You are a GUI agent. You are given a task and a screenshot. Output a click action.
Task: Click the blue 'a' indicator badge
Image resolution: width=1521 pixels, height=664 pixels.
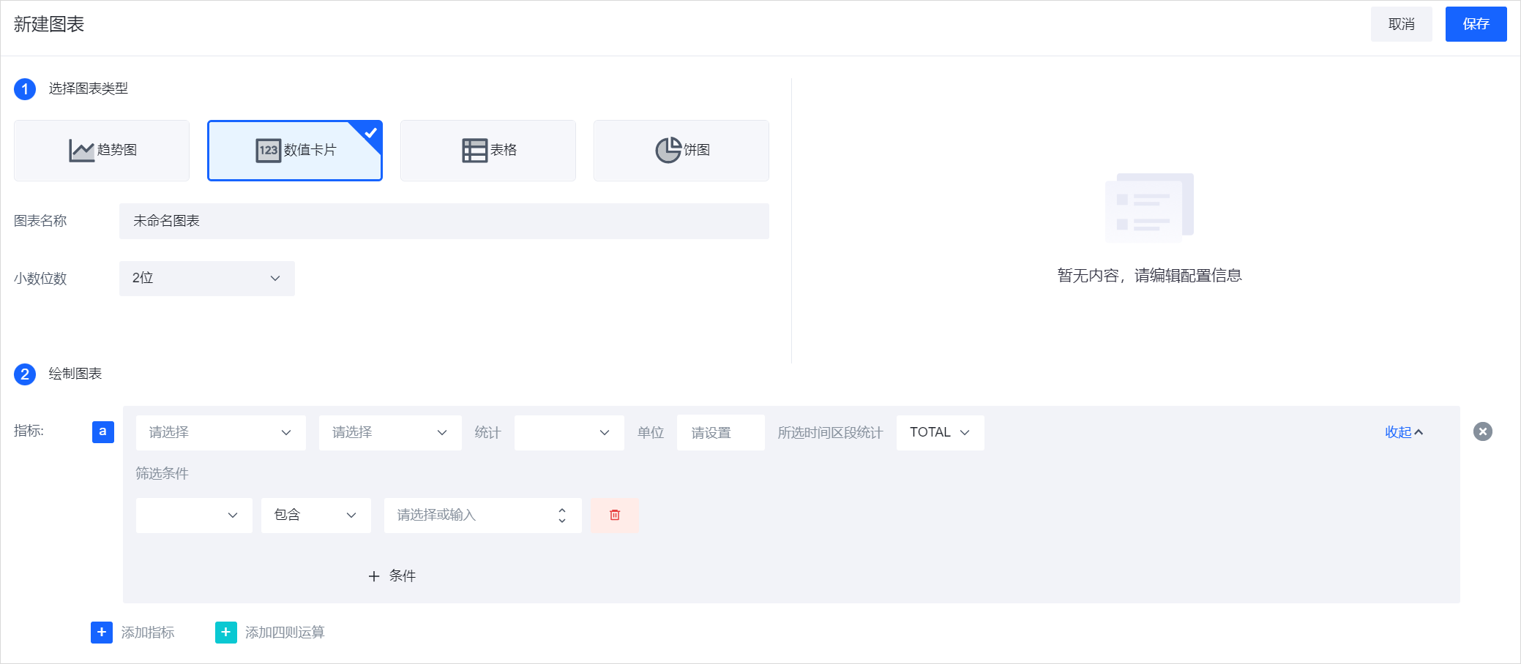tap(102, 431)
